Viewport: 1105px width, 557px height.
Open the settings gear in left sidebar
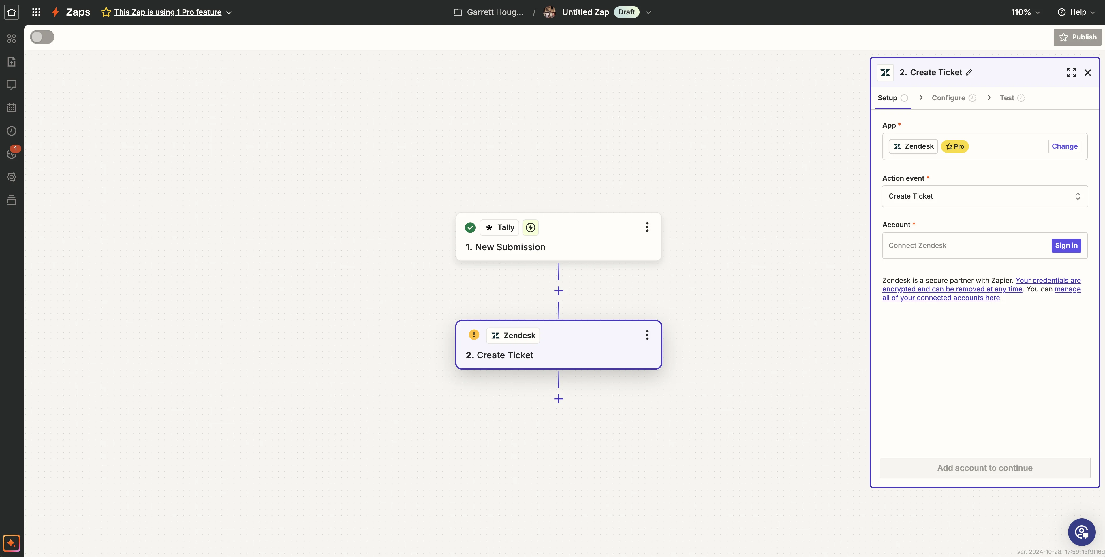point(12,177)
